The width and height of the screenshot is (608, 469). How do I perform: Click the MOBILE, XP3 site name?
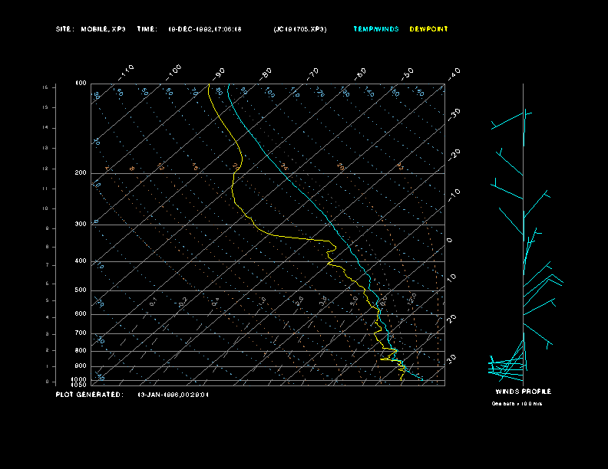coord(103,29)
